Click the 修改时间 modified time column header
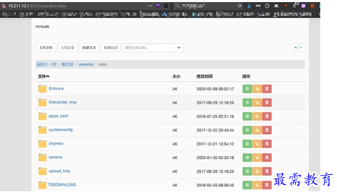 (x=204, y=76)
